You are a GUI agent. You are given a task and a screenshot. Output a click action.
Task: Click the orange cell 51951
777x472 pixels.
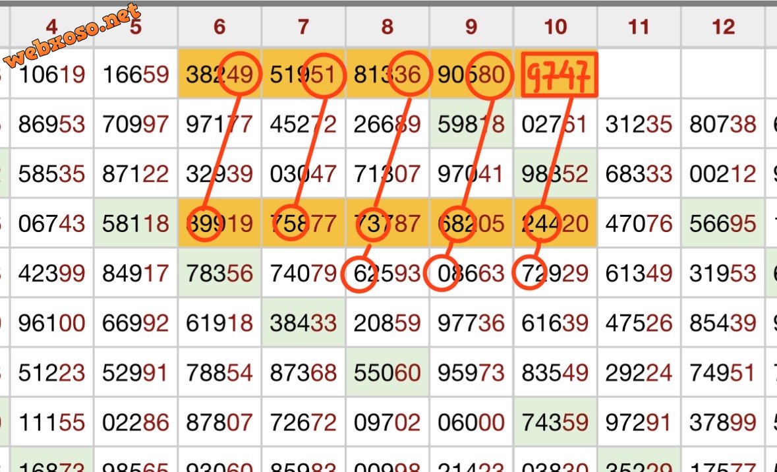click(x=303, y=74)
